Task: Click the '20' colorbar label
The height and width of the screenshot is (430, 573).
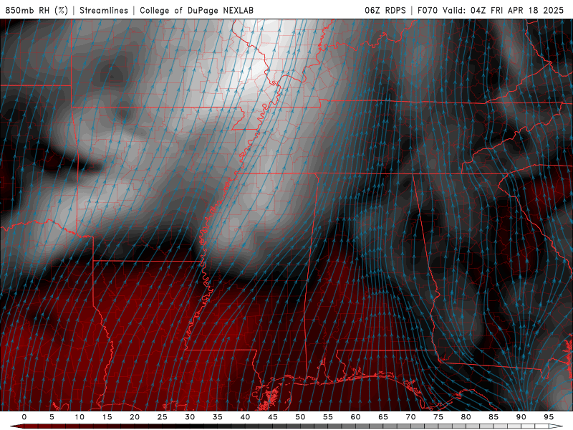Action: (135, 417)
